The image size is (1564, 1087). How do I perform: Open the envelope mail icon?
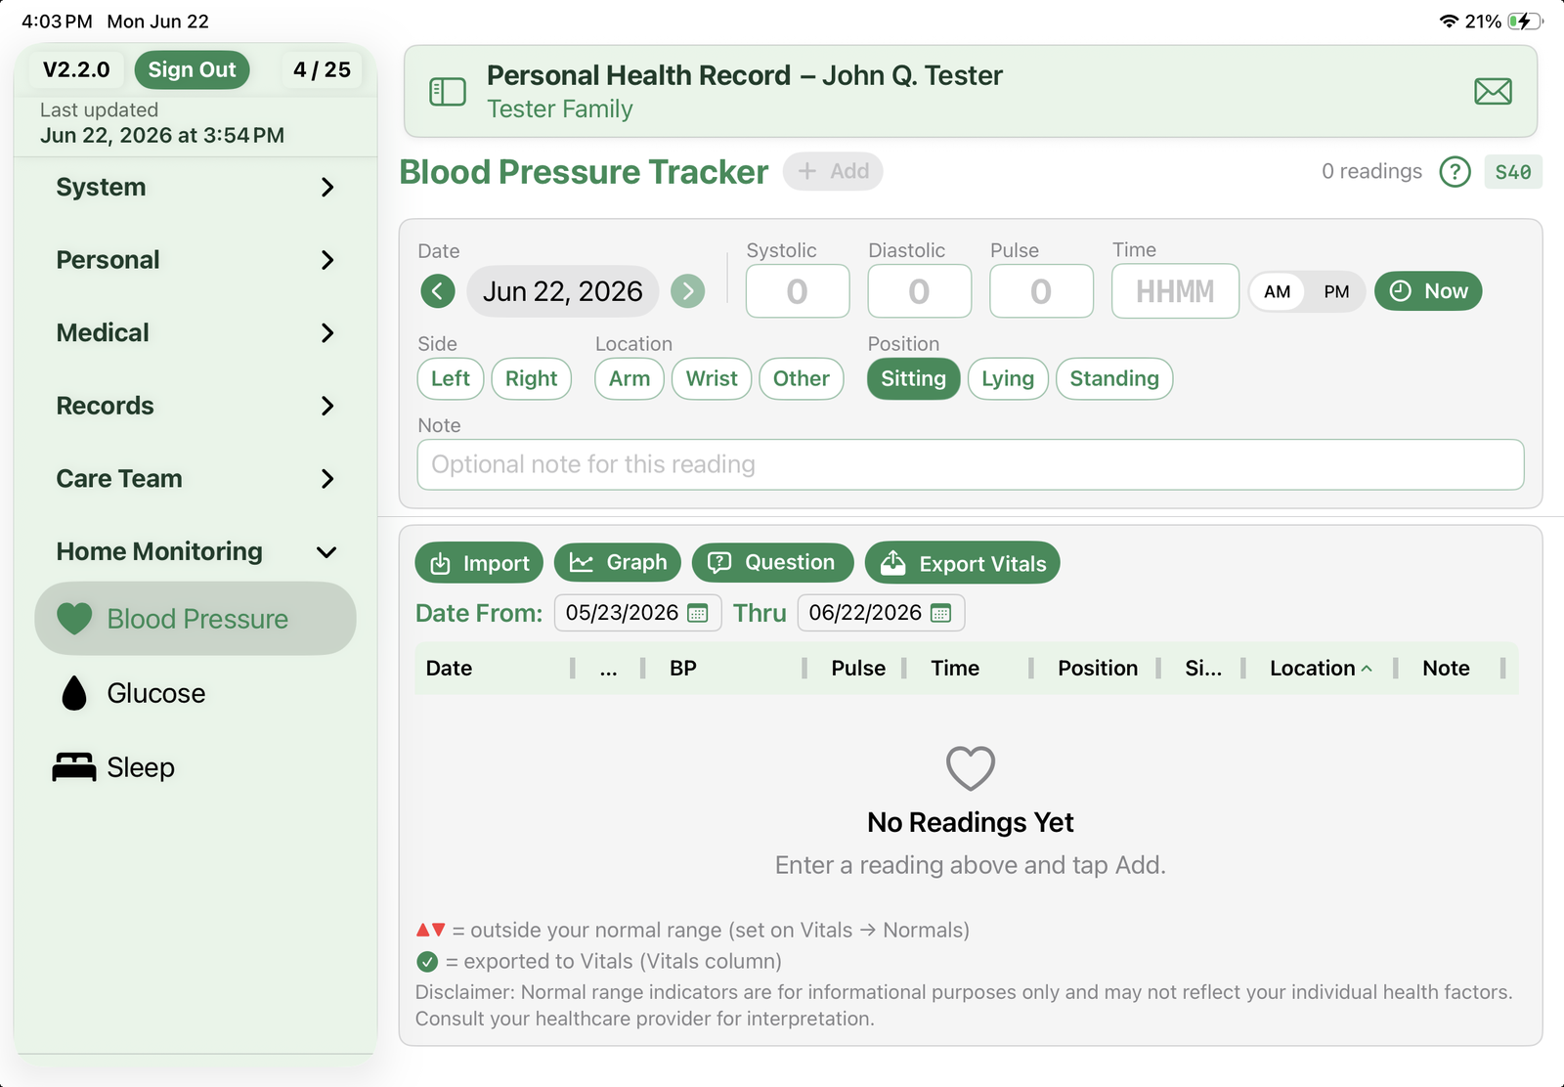(x=1493, y=92)
